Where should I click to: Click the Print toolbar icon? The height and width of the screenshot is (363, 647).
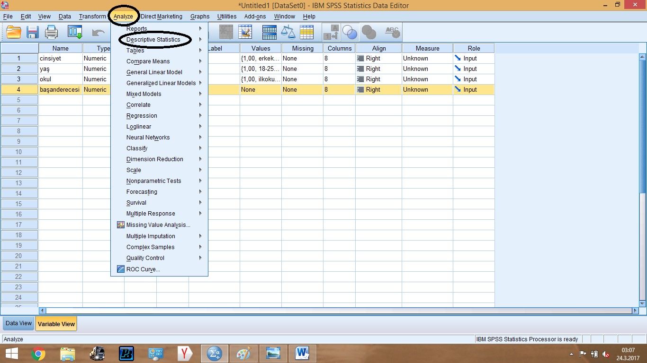click(x=51, y=32)
